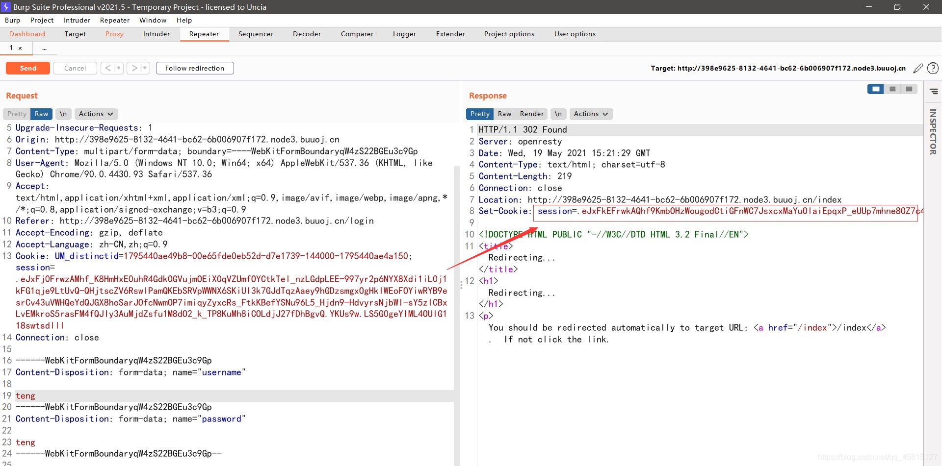The height and width of the screenshot is (466, 942).
Task: Go to previous request with back arrow
Action: click(x=108, y=68)
